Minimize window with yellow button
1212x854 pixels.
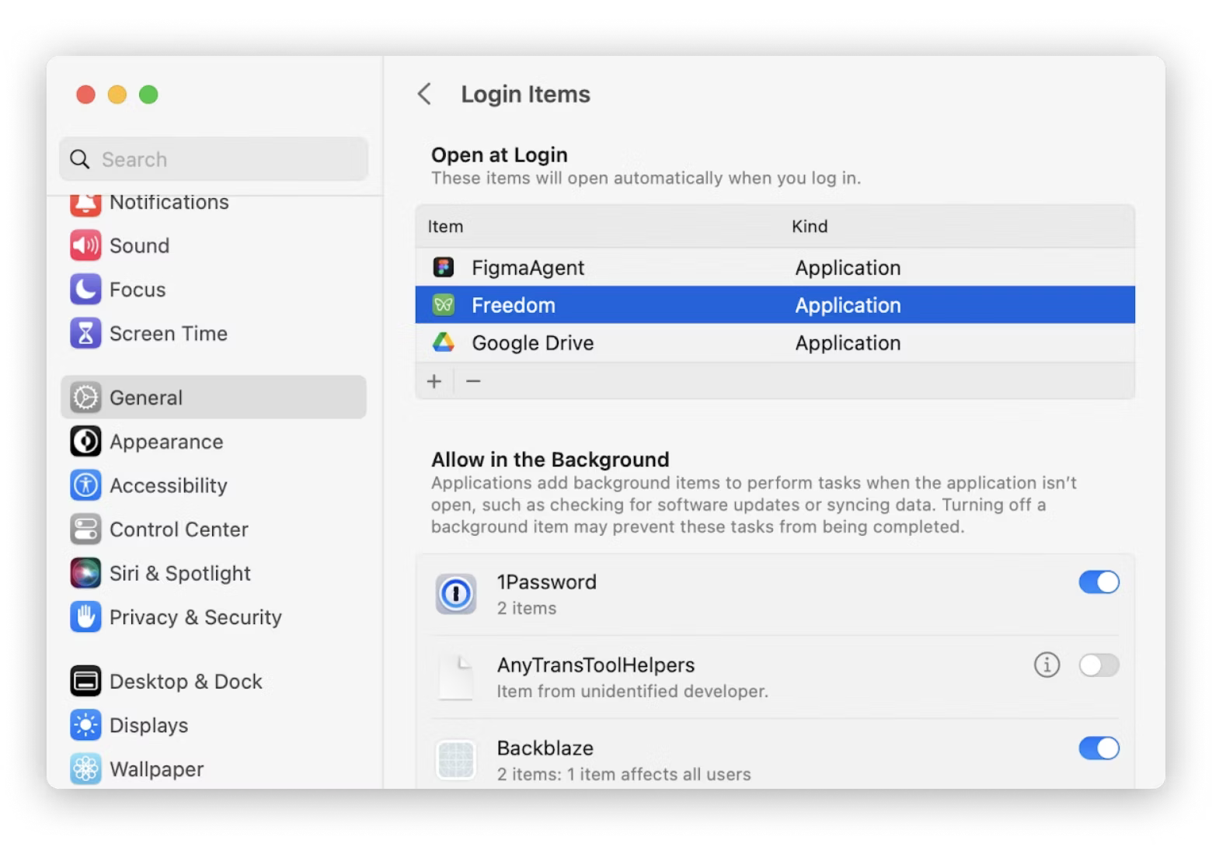pyautogui.click(x=117, y=95)
